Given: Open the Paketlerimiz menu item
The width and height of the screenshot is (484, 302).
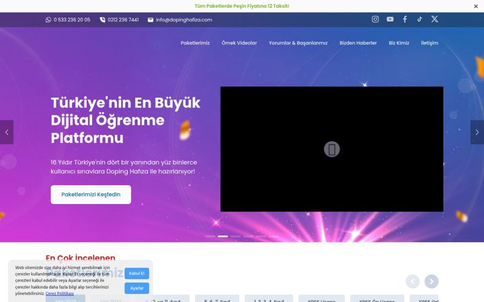Looking at the screenshot, I should pos(195,43).
